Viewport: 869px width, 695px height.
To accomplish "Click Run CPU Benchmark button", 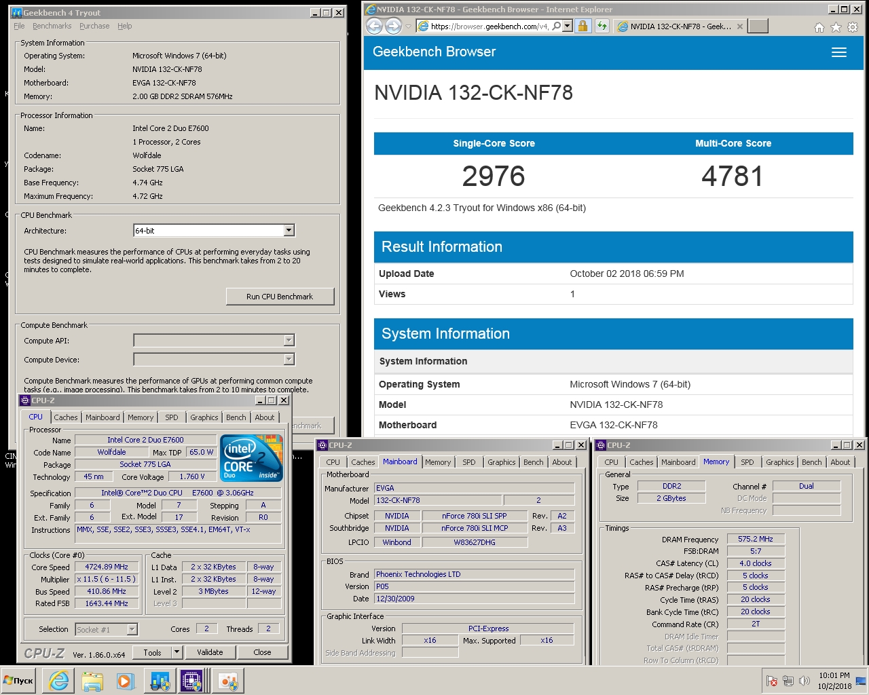I will [280, 297].
